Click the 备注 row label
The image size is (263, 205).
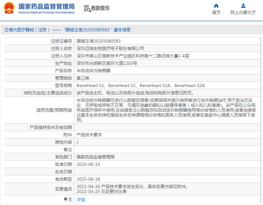pyautogui.click(x=68, y=150)
